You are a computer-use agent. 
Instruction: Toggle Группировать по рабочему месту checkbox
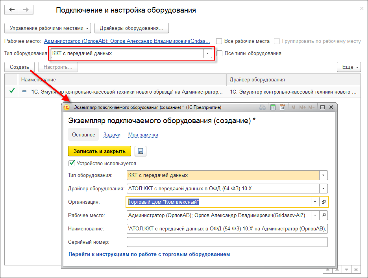[277, 41]
